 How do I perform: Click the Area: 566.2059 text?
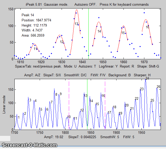click(33, 35)
